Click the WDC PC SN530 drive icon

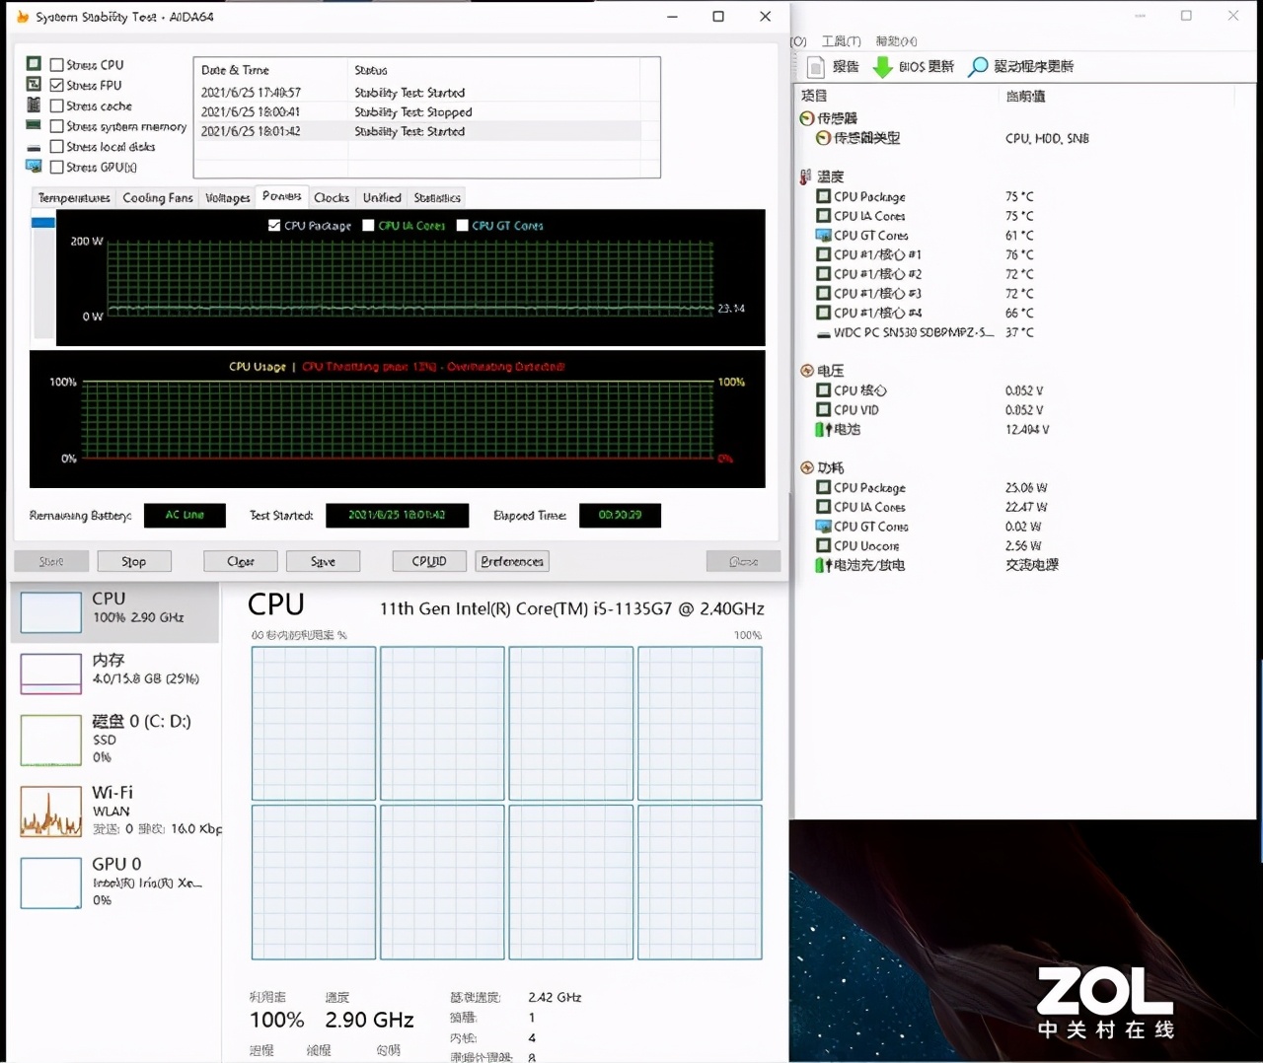coord(824,333)
